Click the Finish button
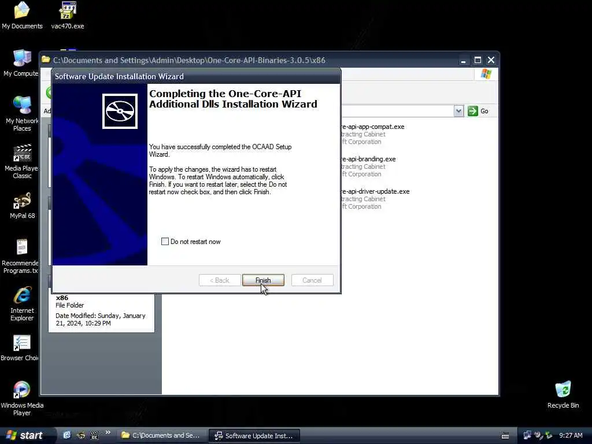Image resolution: width=592 pixels, height=444 pixels. 263,280
